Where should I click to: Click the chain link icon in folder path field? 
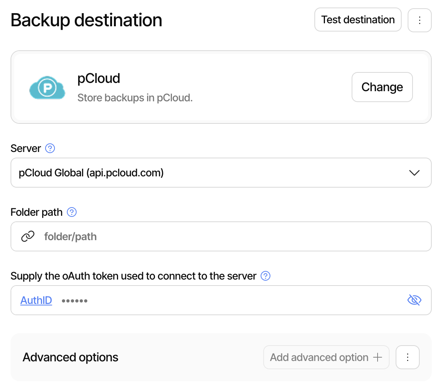tap(28, 236)
